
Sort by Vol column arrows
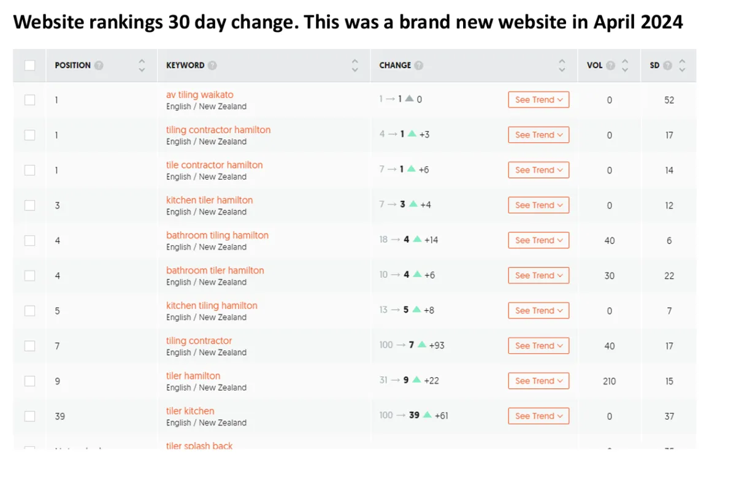tap(625, 66)
